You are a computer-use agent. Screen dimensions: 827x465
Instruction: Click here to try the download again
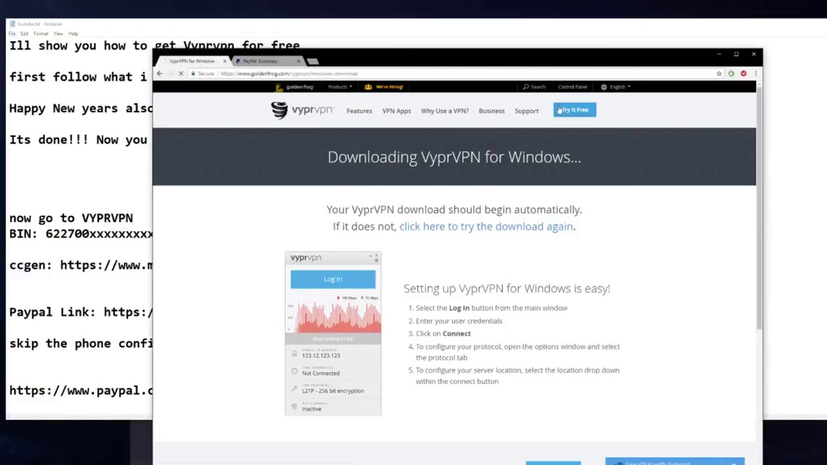[x=486, y=227]
